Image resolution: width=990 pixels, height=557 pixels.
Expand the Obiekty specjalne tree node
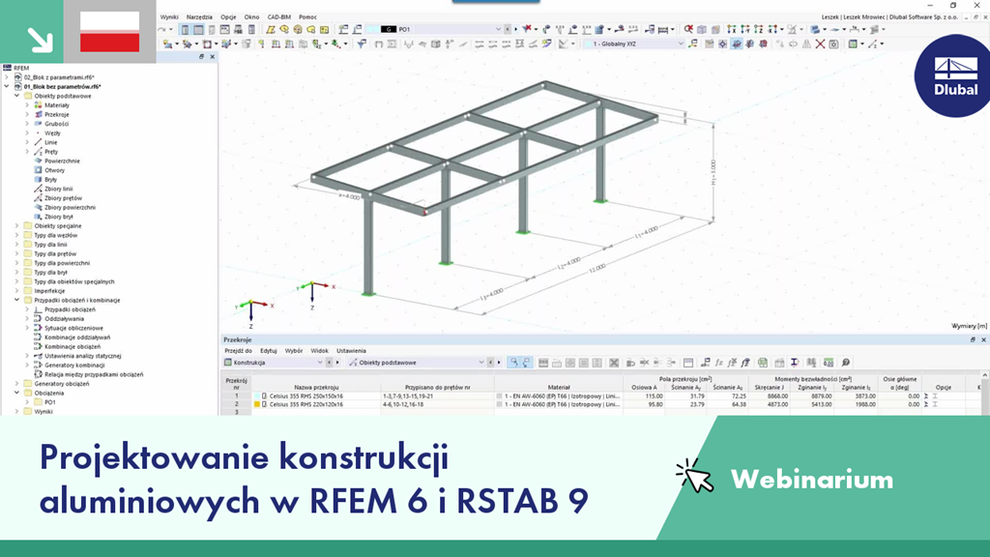click(17, 225)
